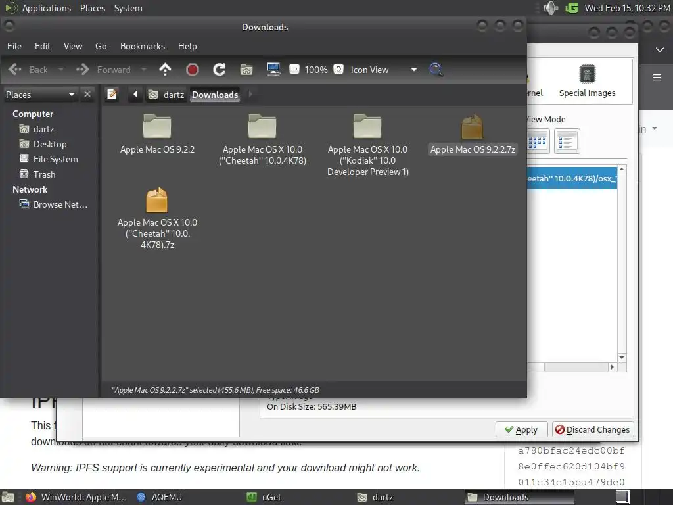Click the Discard Changes button
The width and height of the screenshot is (673, 505).
pyautogui.click(x=593, y=429)
